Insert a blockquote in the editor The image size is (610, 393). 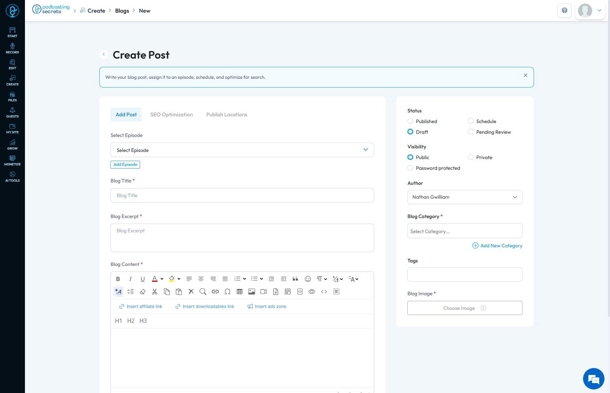pyautogui.click(x=295, y=279)
